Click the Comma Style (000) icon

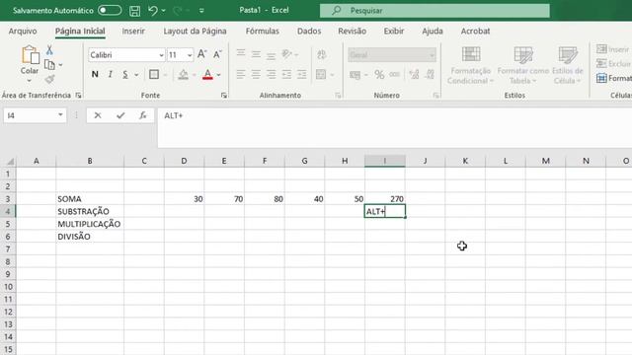pyautogui.click(x=394, y=75)
